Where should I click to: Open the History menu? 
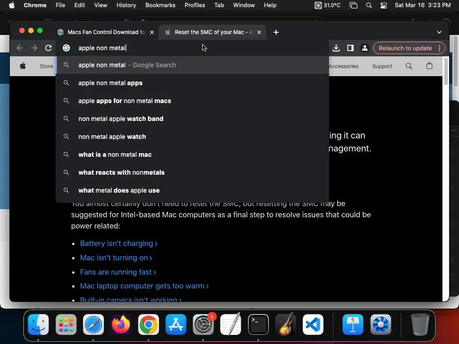click(x=126, y=5)
